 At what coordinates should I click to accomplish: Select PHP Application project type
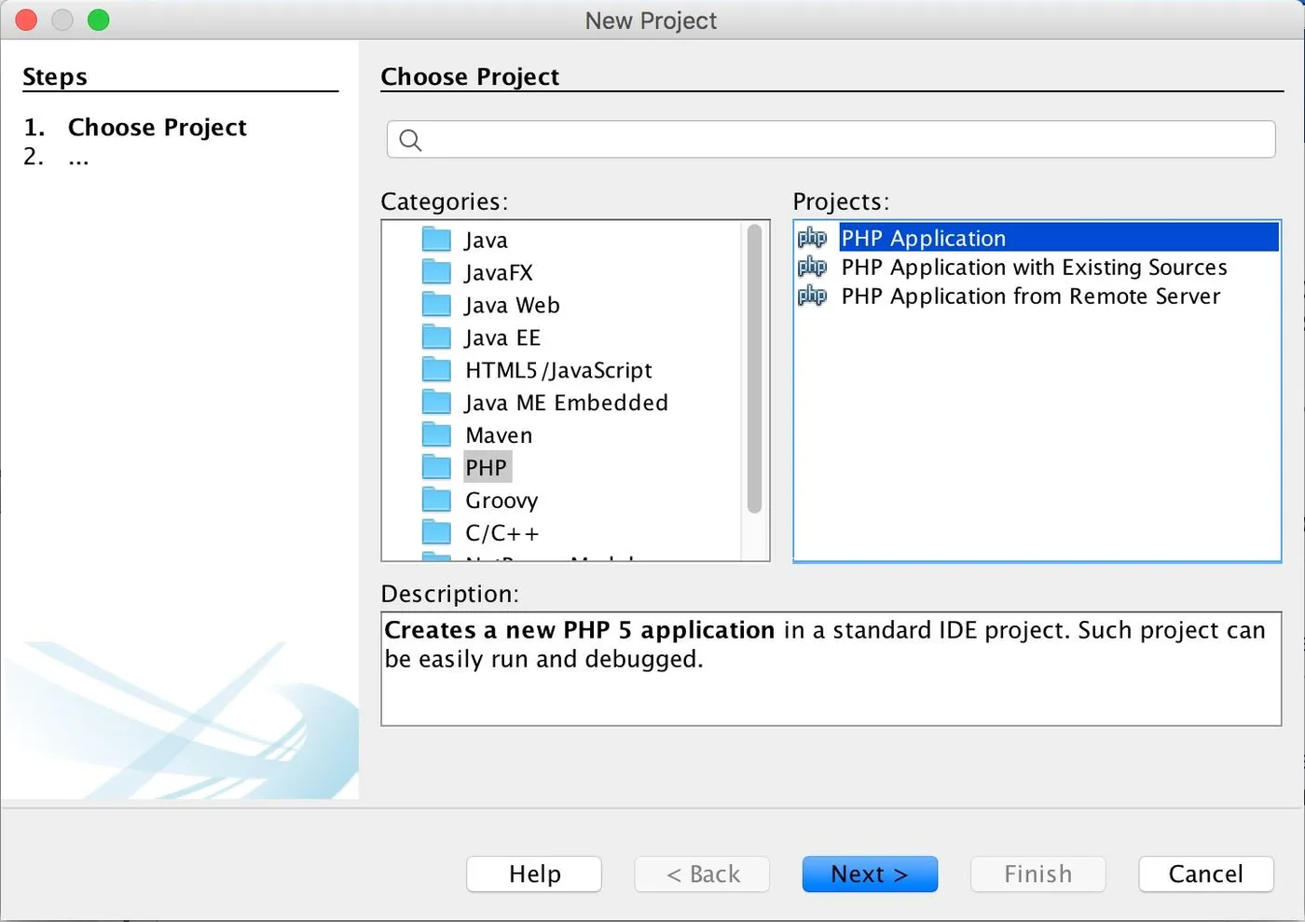[x=1059, y=238]
